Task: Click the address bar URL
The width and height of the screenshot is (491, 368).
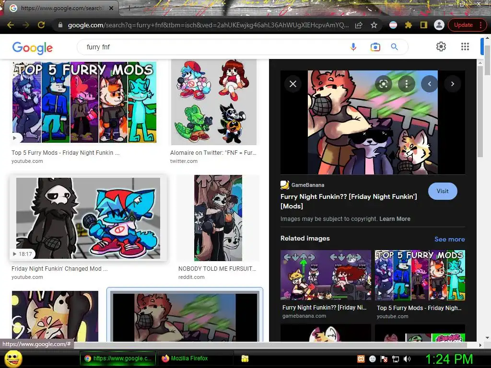Action: (x=208, y=25)
